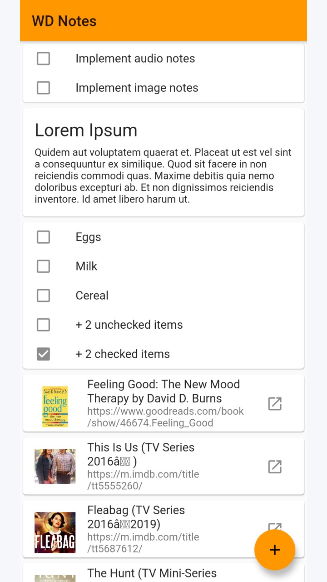
Task: Expand the + 2 unchecked items row
Action: (x=163, y=325)
